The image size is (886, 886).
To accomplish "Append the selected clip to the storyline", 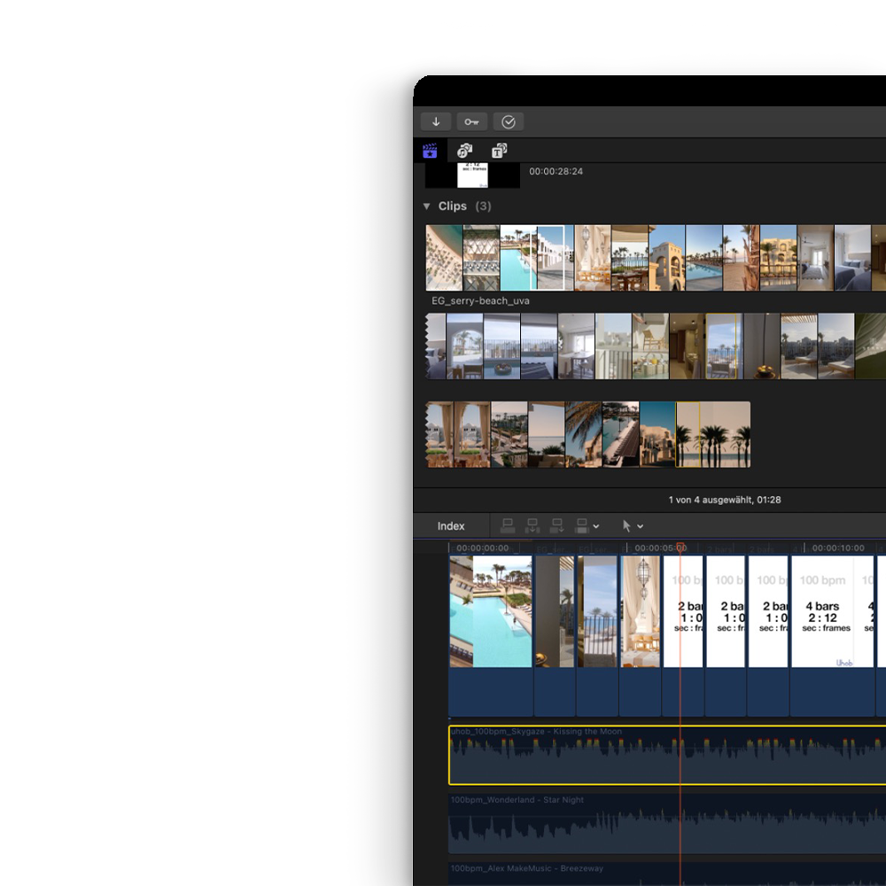I will [557, 526].
